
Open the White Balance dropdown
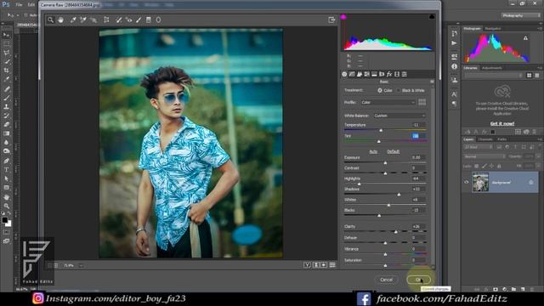point(399,116)
